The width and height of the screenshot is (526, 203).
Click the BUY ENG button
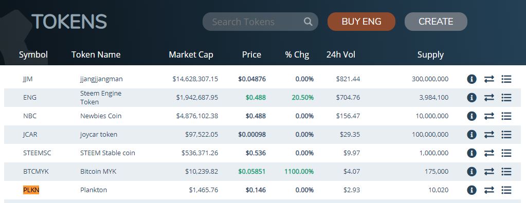pyautogui.click(x=361, y=22)
